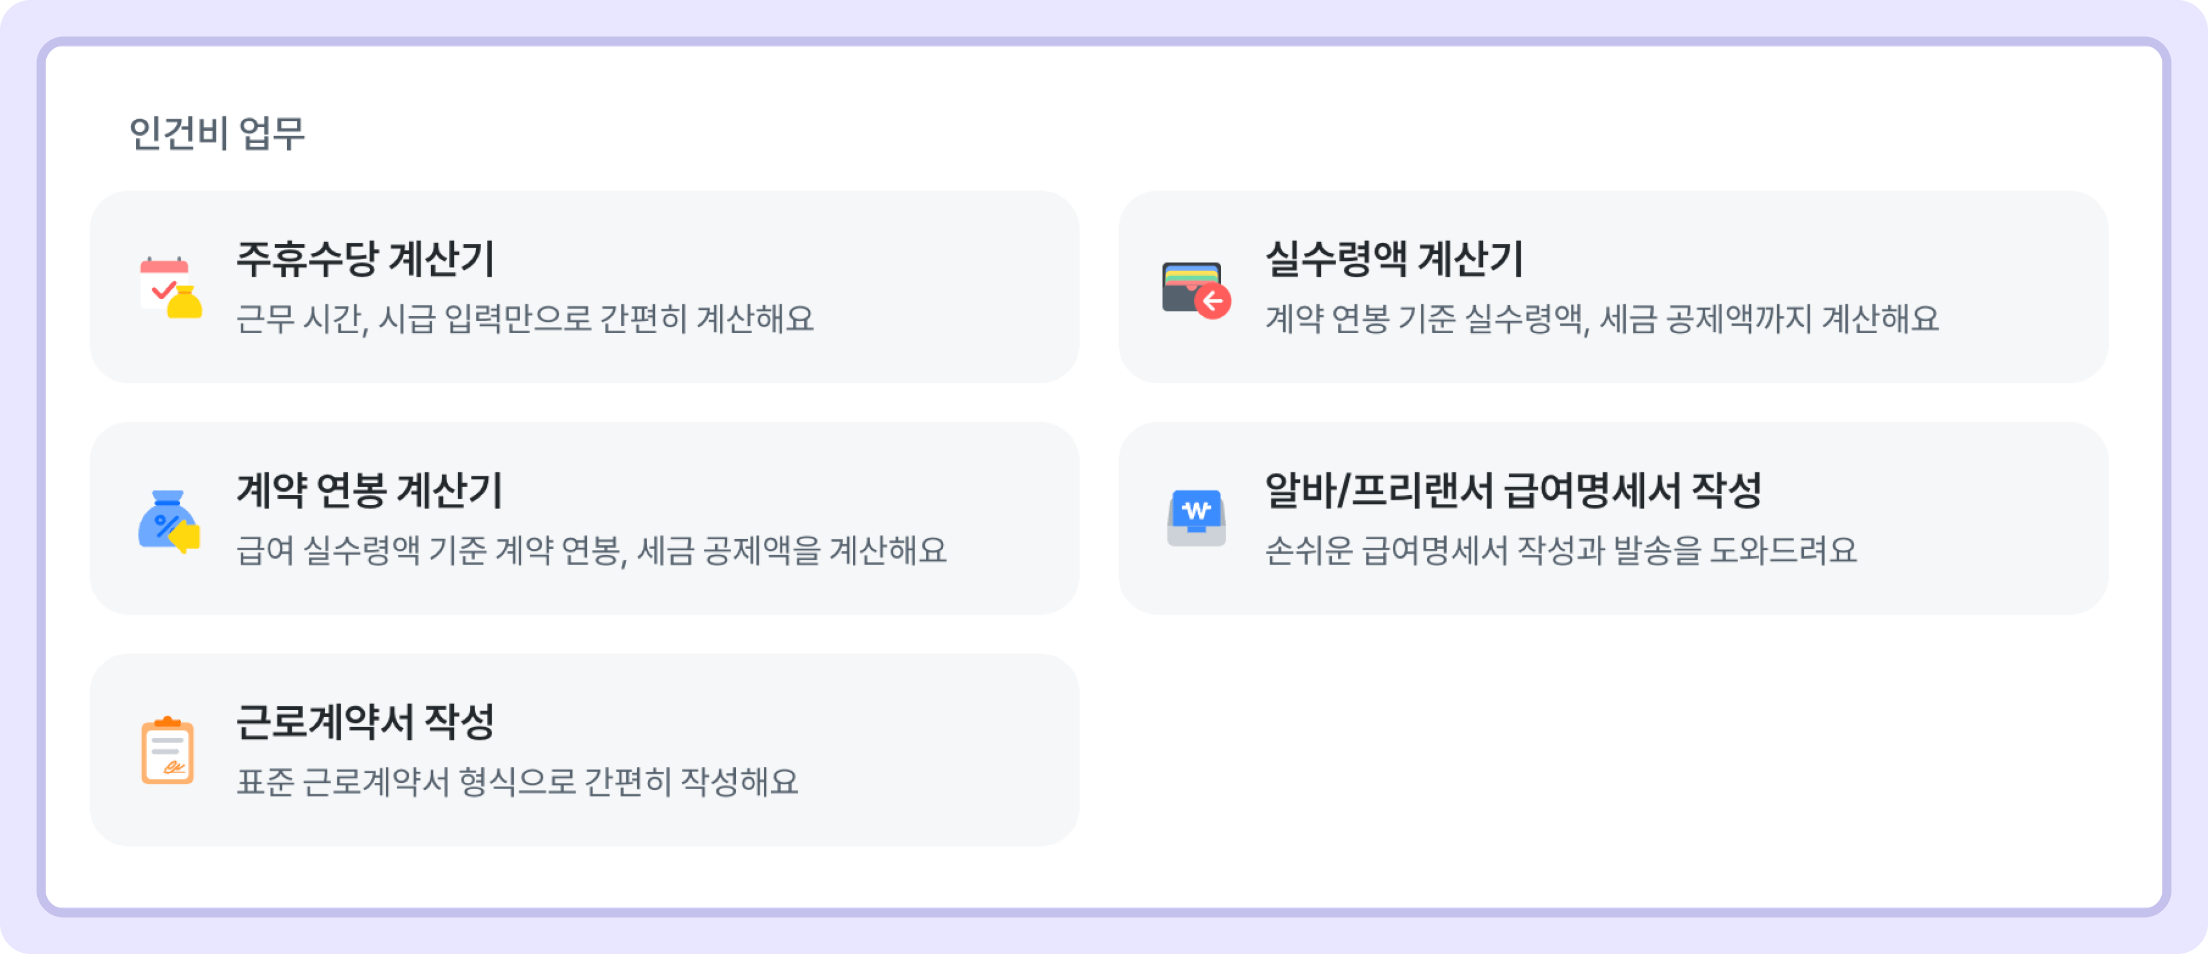The width and height of the screenshot is (2208, 954).
Task: Click the calendar money-bag icon for 주휴수당
Action: point(171,288)
